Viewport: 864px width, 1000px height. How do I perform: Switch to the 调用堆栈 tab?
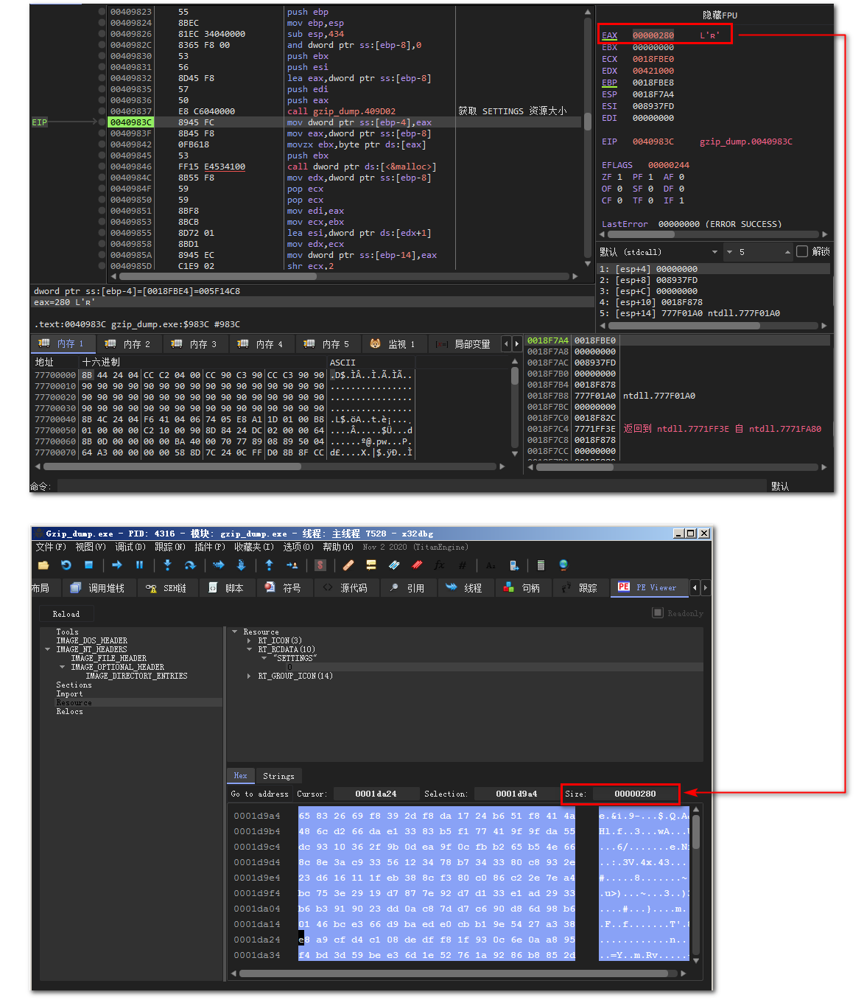point(98,588)
